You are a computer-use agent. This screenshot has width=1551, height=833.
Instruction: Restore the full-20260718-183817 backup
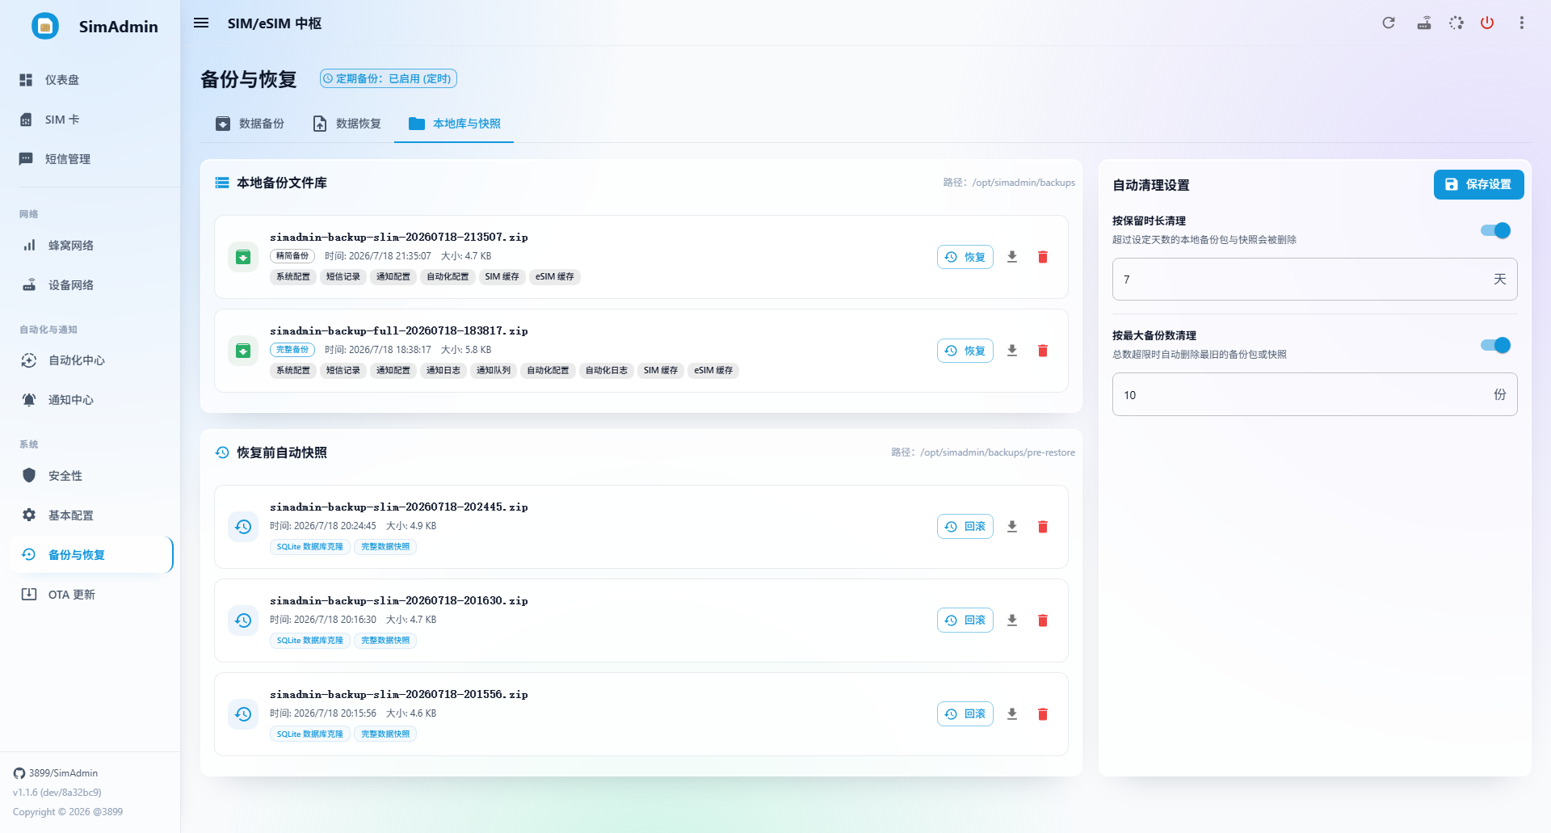(x=965, y=351)
